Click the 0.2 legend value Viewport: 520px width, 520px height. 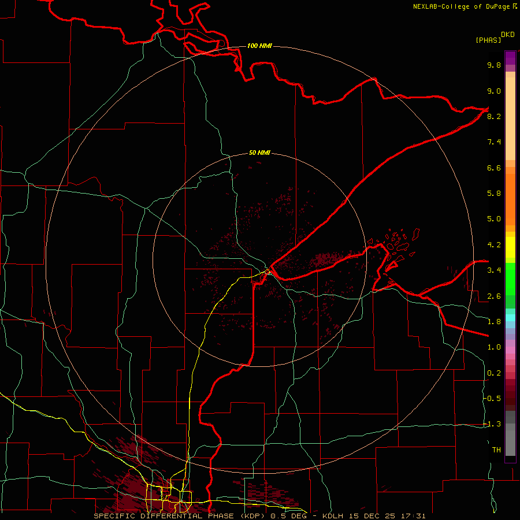click(494, 373)
